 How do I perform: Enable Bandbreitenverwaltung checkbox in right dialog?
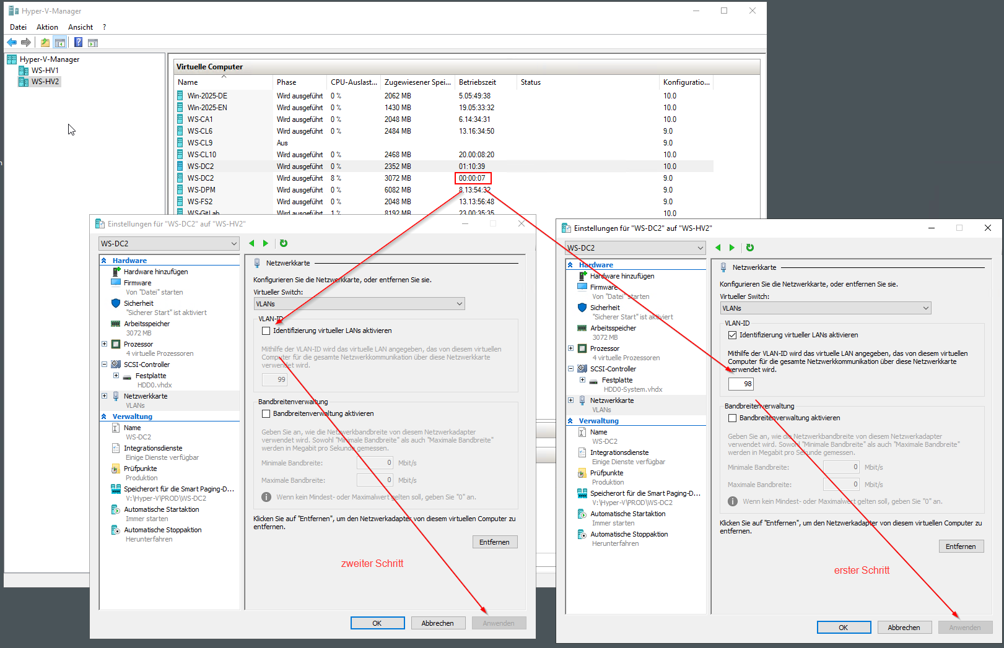click(x=733, y=418)
